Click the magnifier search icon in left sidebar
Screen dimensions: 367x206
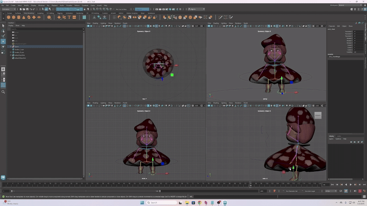coord(3,92)
